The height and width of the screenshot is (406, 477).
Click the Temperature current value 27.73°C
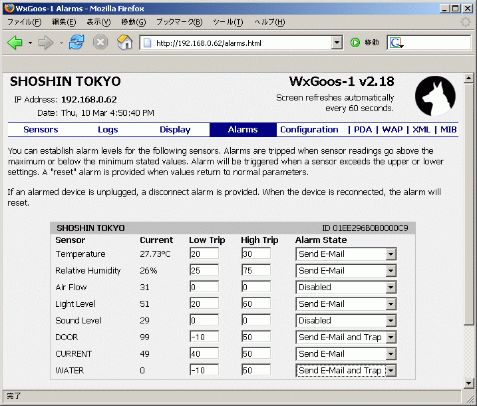pos(155,254)
